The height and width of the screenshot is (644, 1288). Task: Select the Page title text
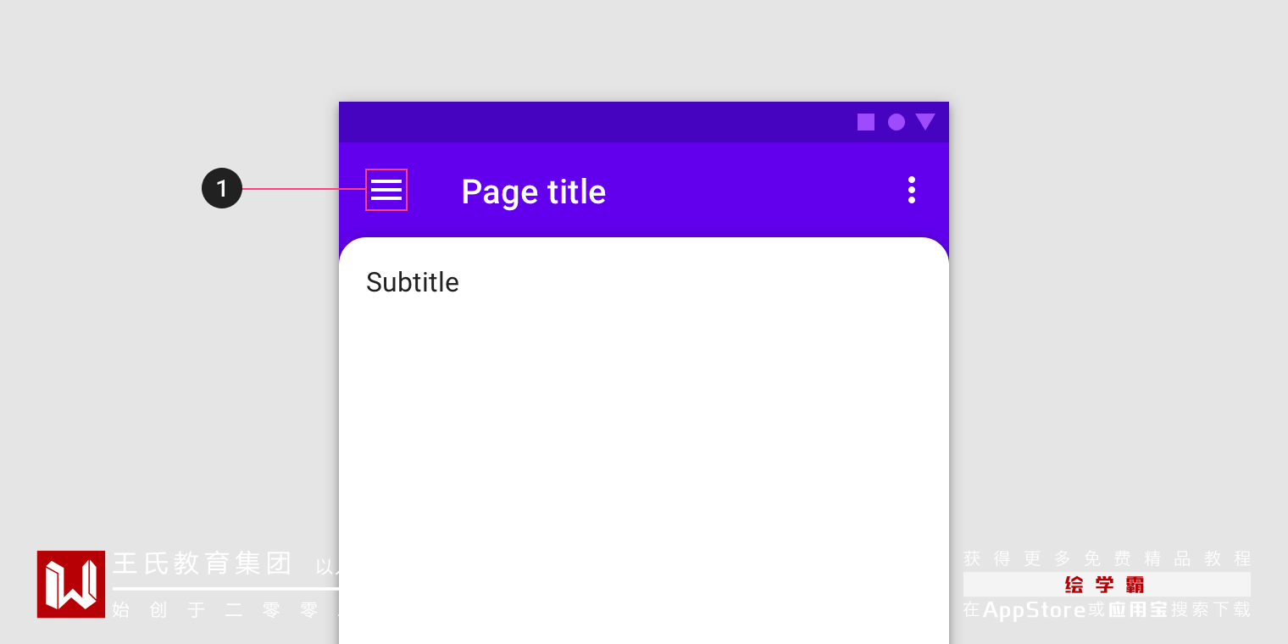pos(533,192)
